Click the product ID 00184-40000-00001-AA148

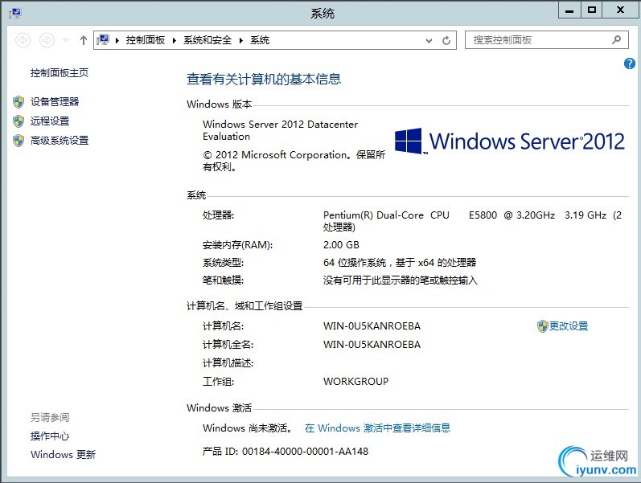[305, 451]
